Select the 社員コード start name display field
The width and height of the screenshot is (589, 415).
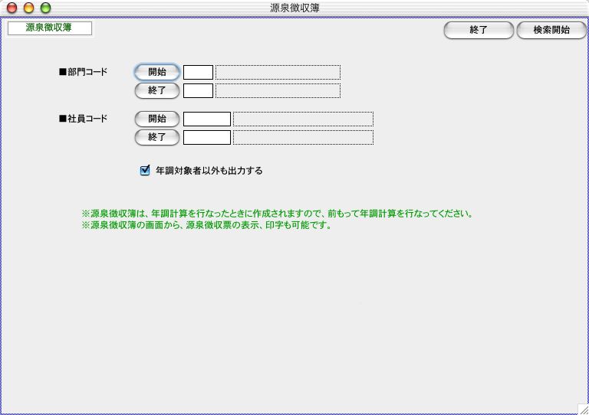click(x=303, y=119)
